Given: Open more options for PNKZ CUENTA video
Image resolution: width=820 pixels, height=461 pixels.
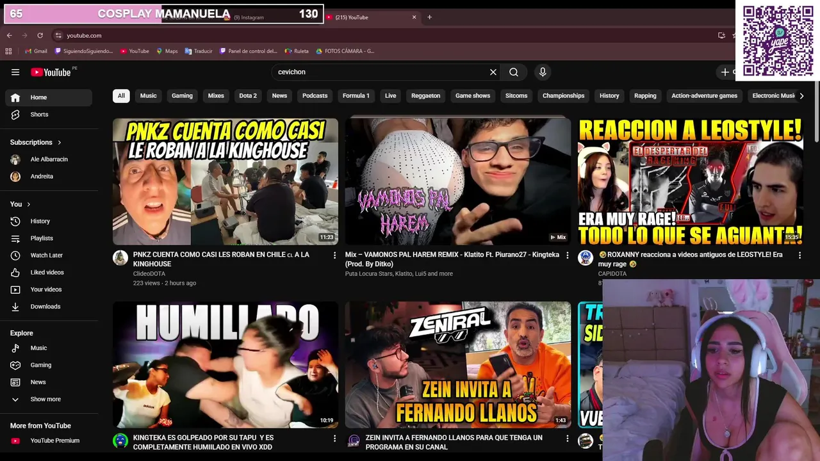Looking at the screenshot, I should (x=334, y=255).
